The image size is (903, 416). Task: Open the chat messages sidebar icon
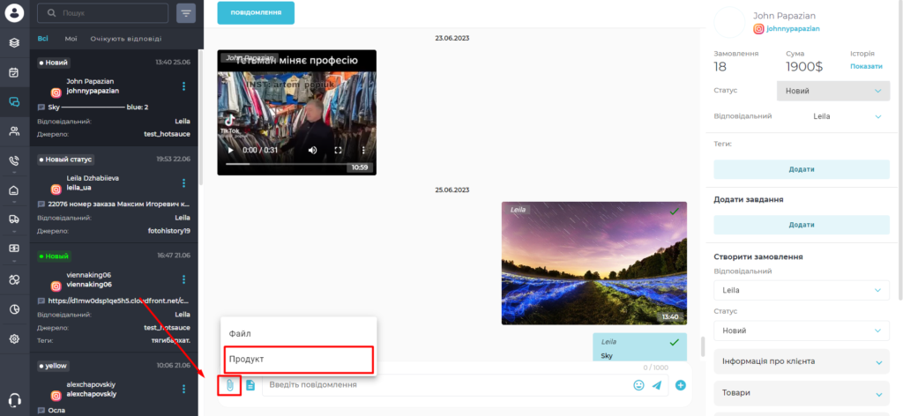[x=14, y=102]
